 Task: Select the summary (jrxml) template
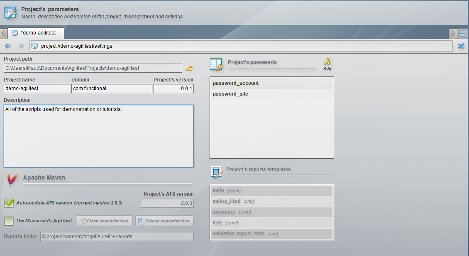pyautogui.click(x=271, y=212)
